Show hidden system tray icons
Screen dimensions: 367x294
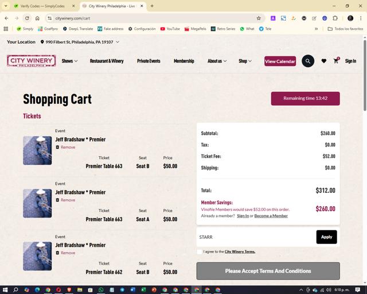(x=301, y=290)
